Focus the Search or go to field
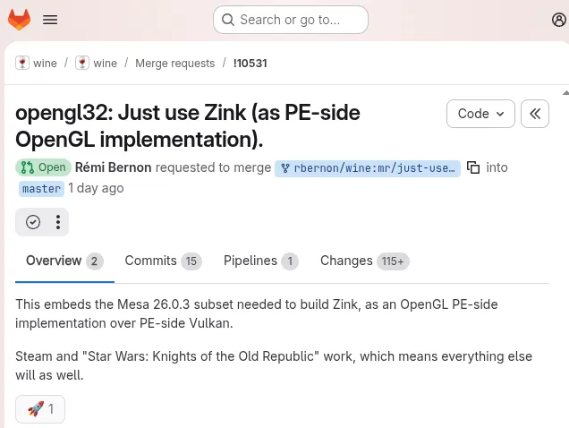Viewport: 569px width, 428px height. coord(291,20)
